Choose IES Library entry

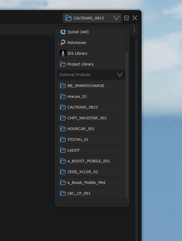(x=91, y=53)
